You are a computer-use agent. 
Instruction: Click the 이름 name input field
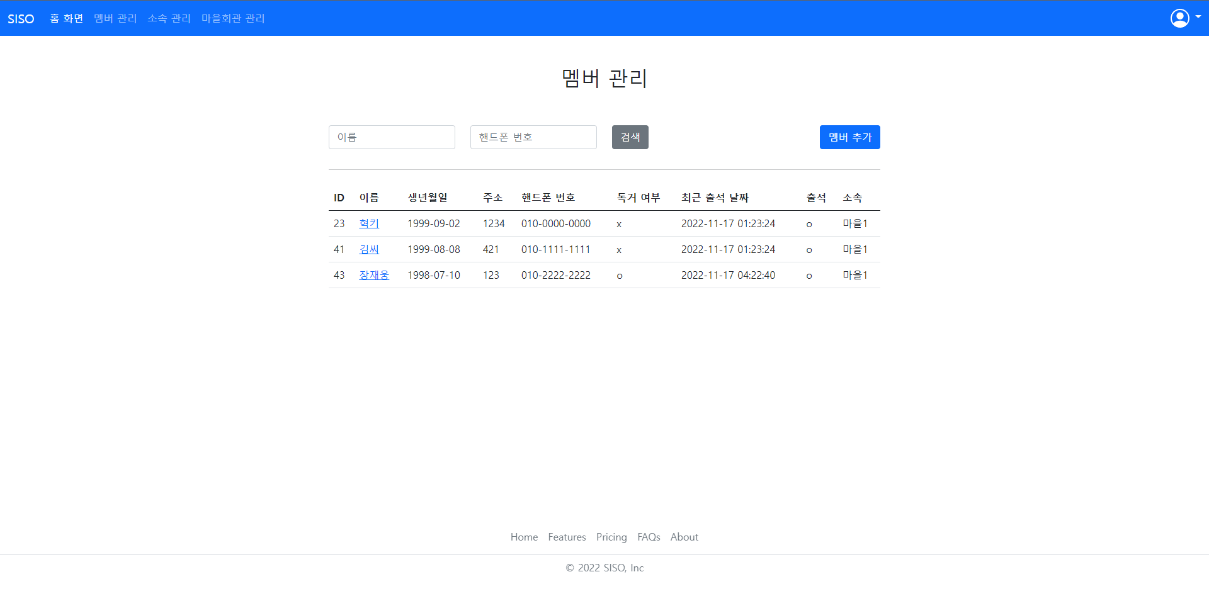[x=392, y=137]
